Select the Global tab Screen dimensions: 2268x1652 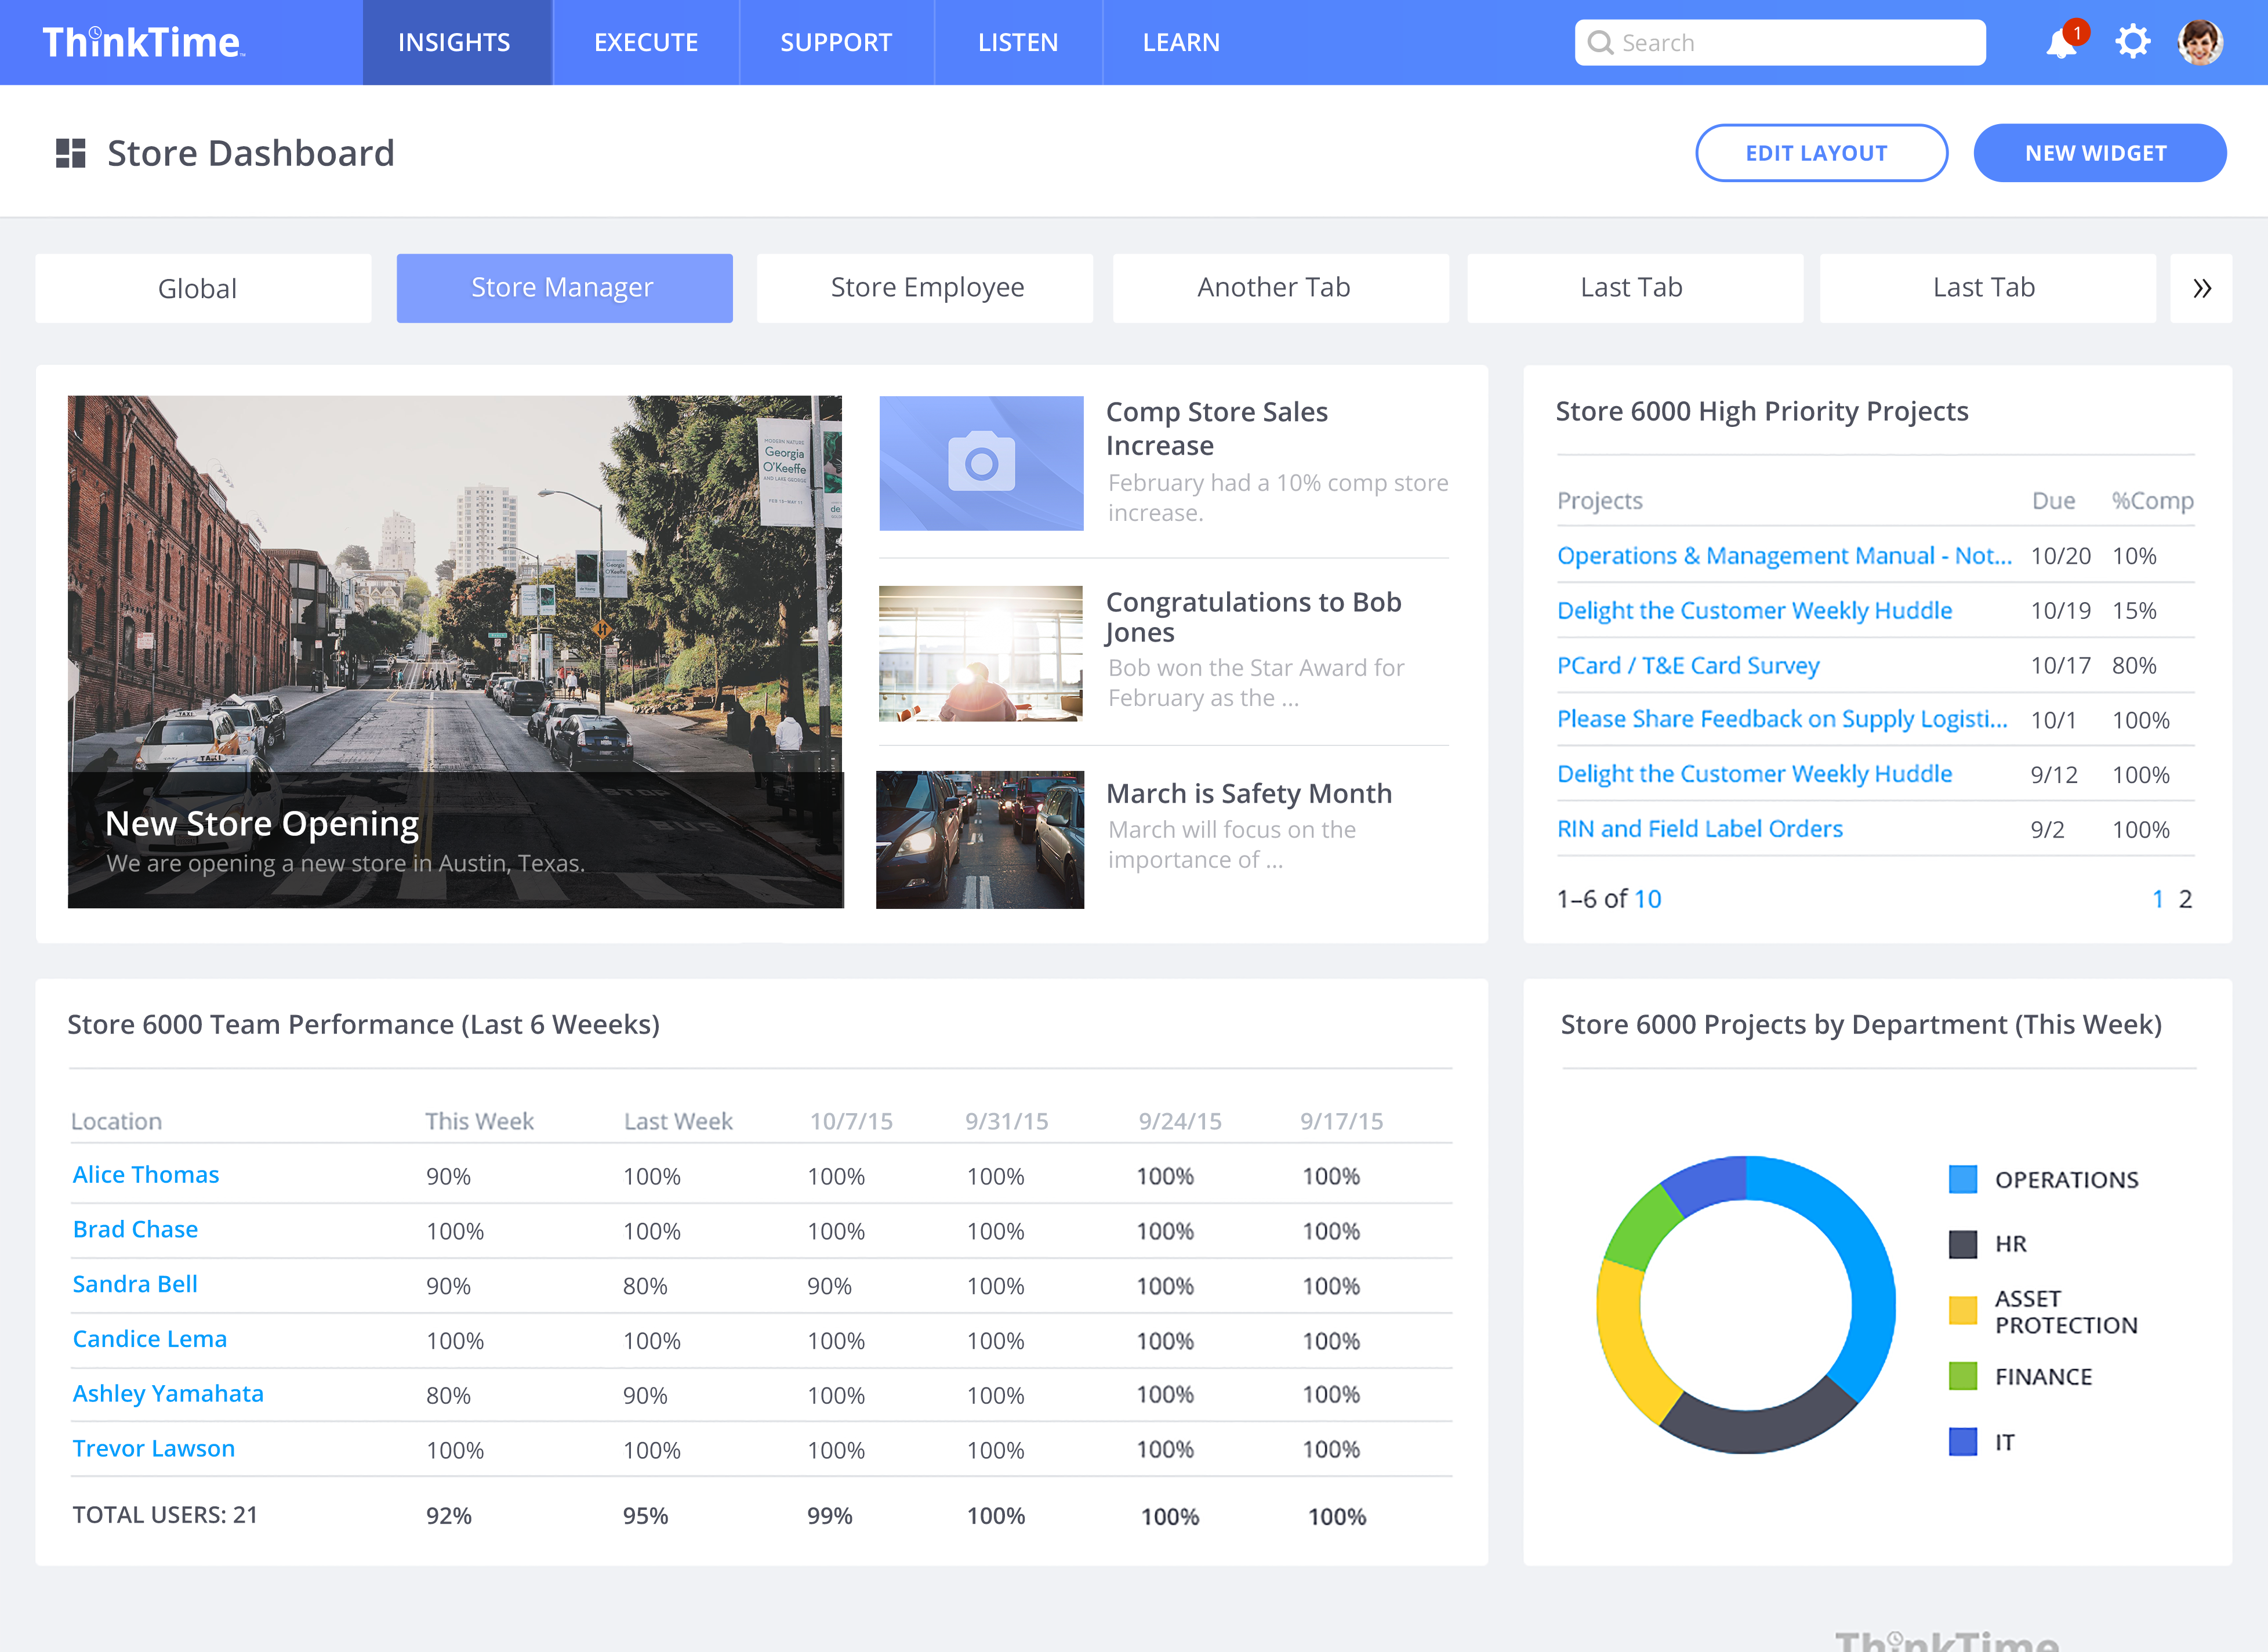click(198, 288)
